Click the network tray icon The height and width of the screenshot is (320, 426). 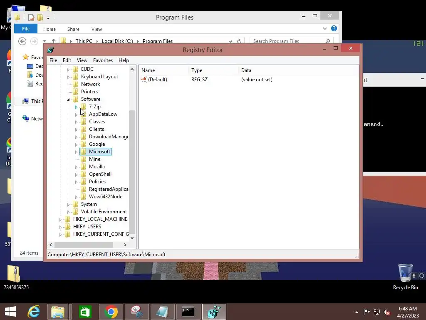tap(377, 312)
